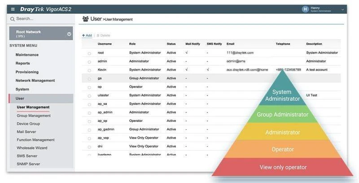Click Henry's user avatar icon
Viewport: 359px width, 183px height.
(306, 9)
